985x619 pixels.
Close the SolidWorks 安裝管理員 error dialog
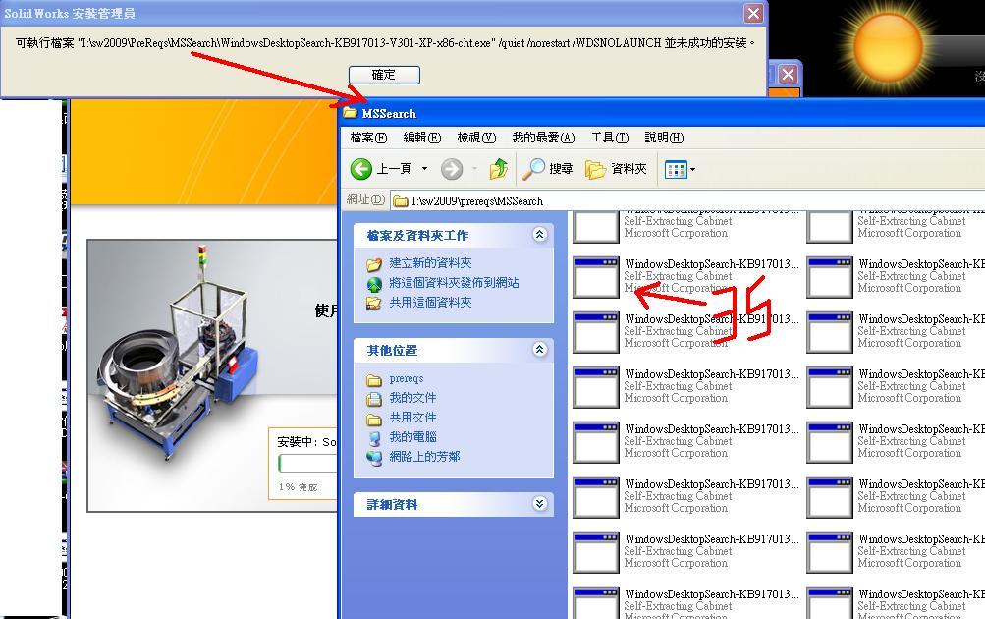pos(754,13)
